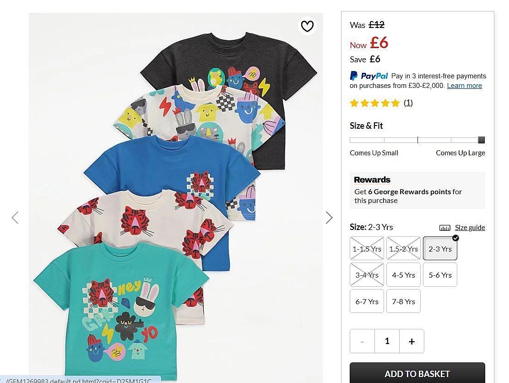Click the quantity input field
Image resolution: width=509 pixels, height=383 pixels.
387,341
